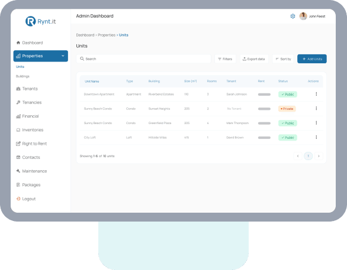Image resolution: width=347 pixels, height=270 pixels.
Task: Open the Units submenu item
Action: [20, 67]
